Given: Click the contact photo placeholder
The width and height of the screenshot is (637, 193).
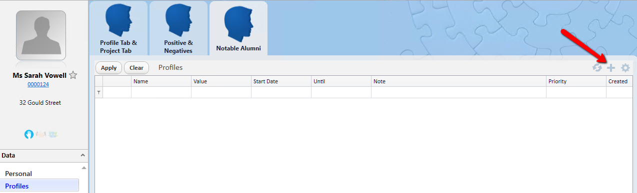Looking at the screenshot, I should click(41, 35).
